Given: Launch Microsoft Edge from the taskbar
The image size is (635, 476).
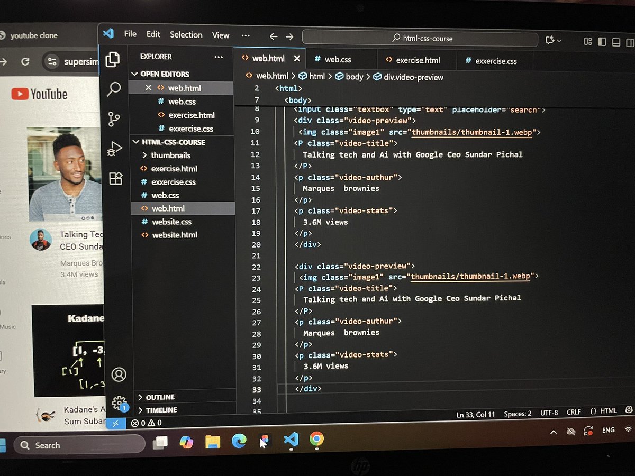Looking at the screenshot, I should (239, 441).
